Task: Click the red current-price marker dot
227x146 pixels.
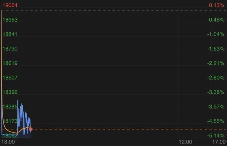Action: tap(31, 129)
